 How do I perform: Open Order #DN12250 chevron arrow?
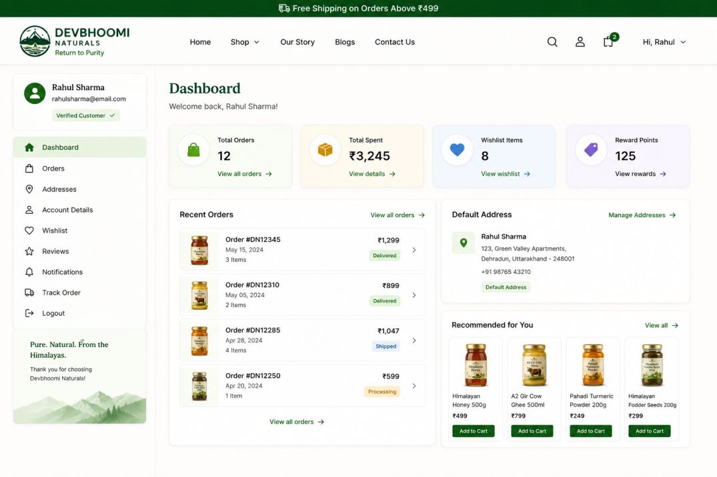tap(414, 386)
